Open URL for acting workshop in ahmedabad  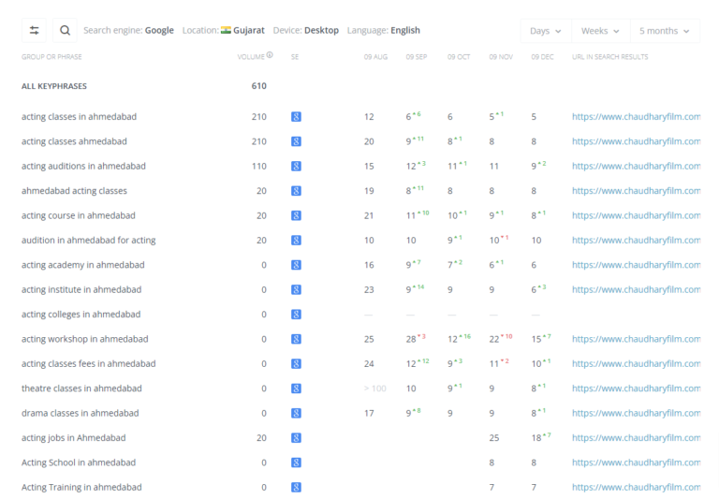coord(636,339)
